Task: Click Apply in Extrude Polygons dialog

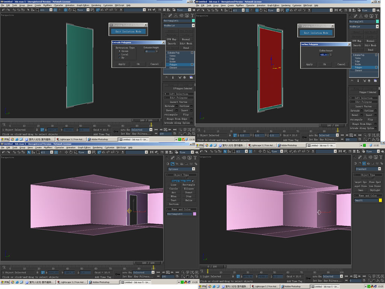Action: pyautogui.click(x=122, y=64)
